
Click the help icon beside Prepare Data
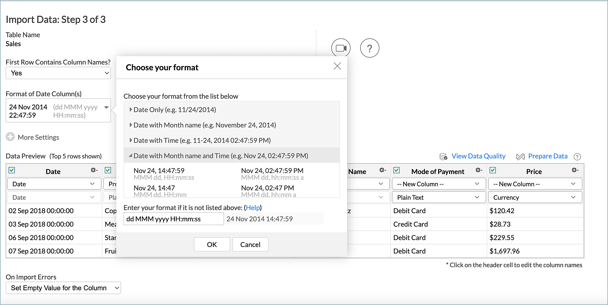578,157
